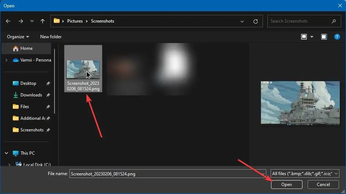
Task: Click the navigation pane scrollbar
Action: coord(54,81)
